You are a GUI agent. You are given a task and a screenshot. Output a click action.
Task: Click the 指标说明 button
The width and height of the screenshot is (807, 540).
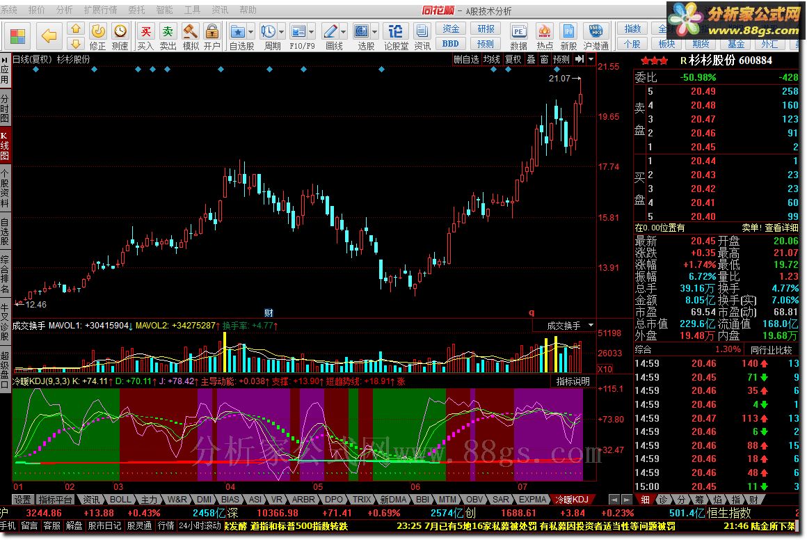(x=573, y=381)
